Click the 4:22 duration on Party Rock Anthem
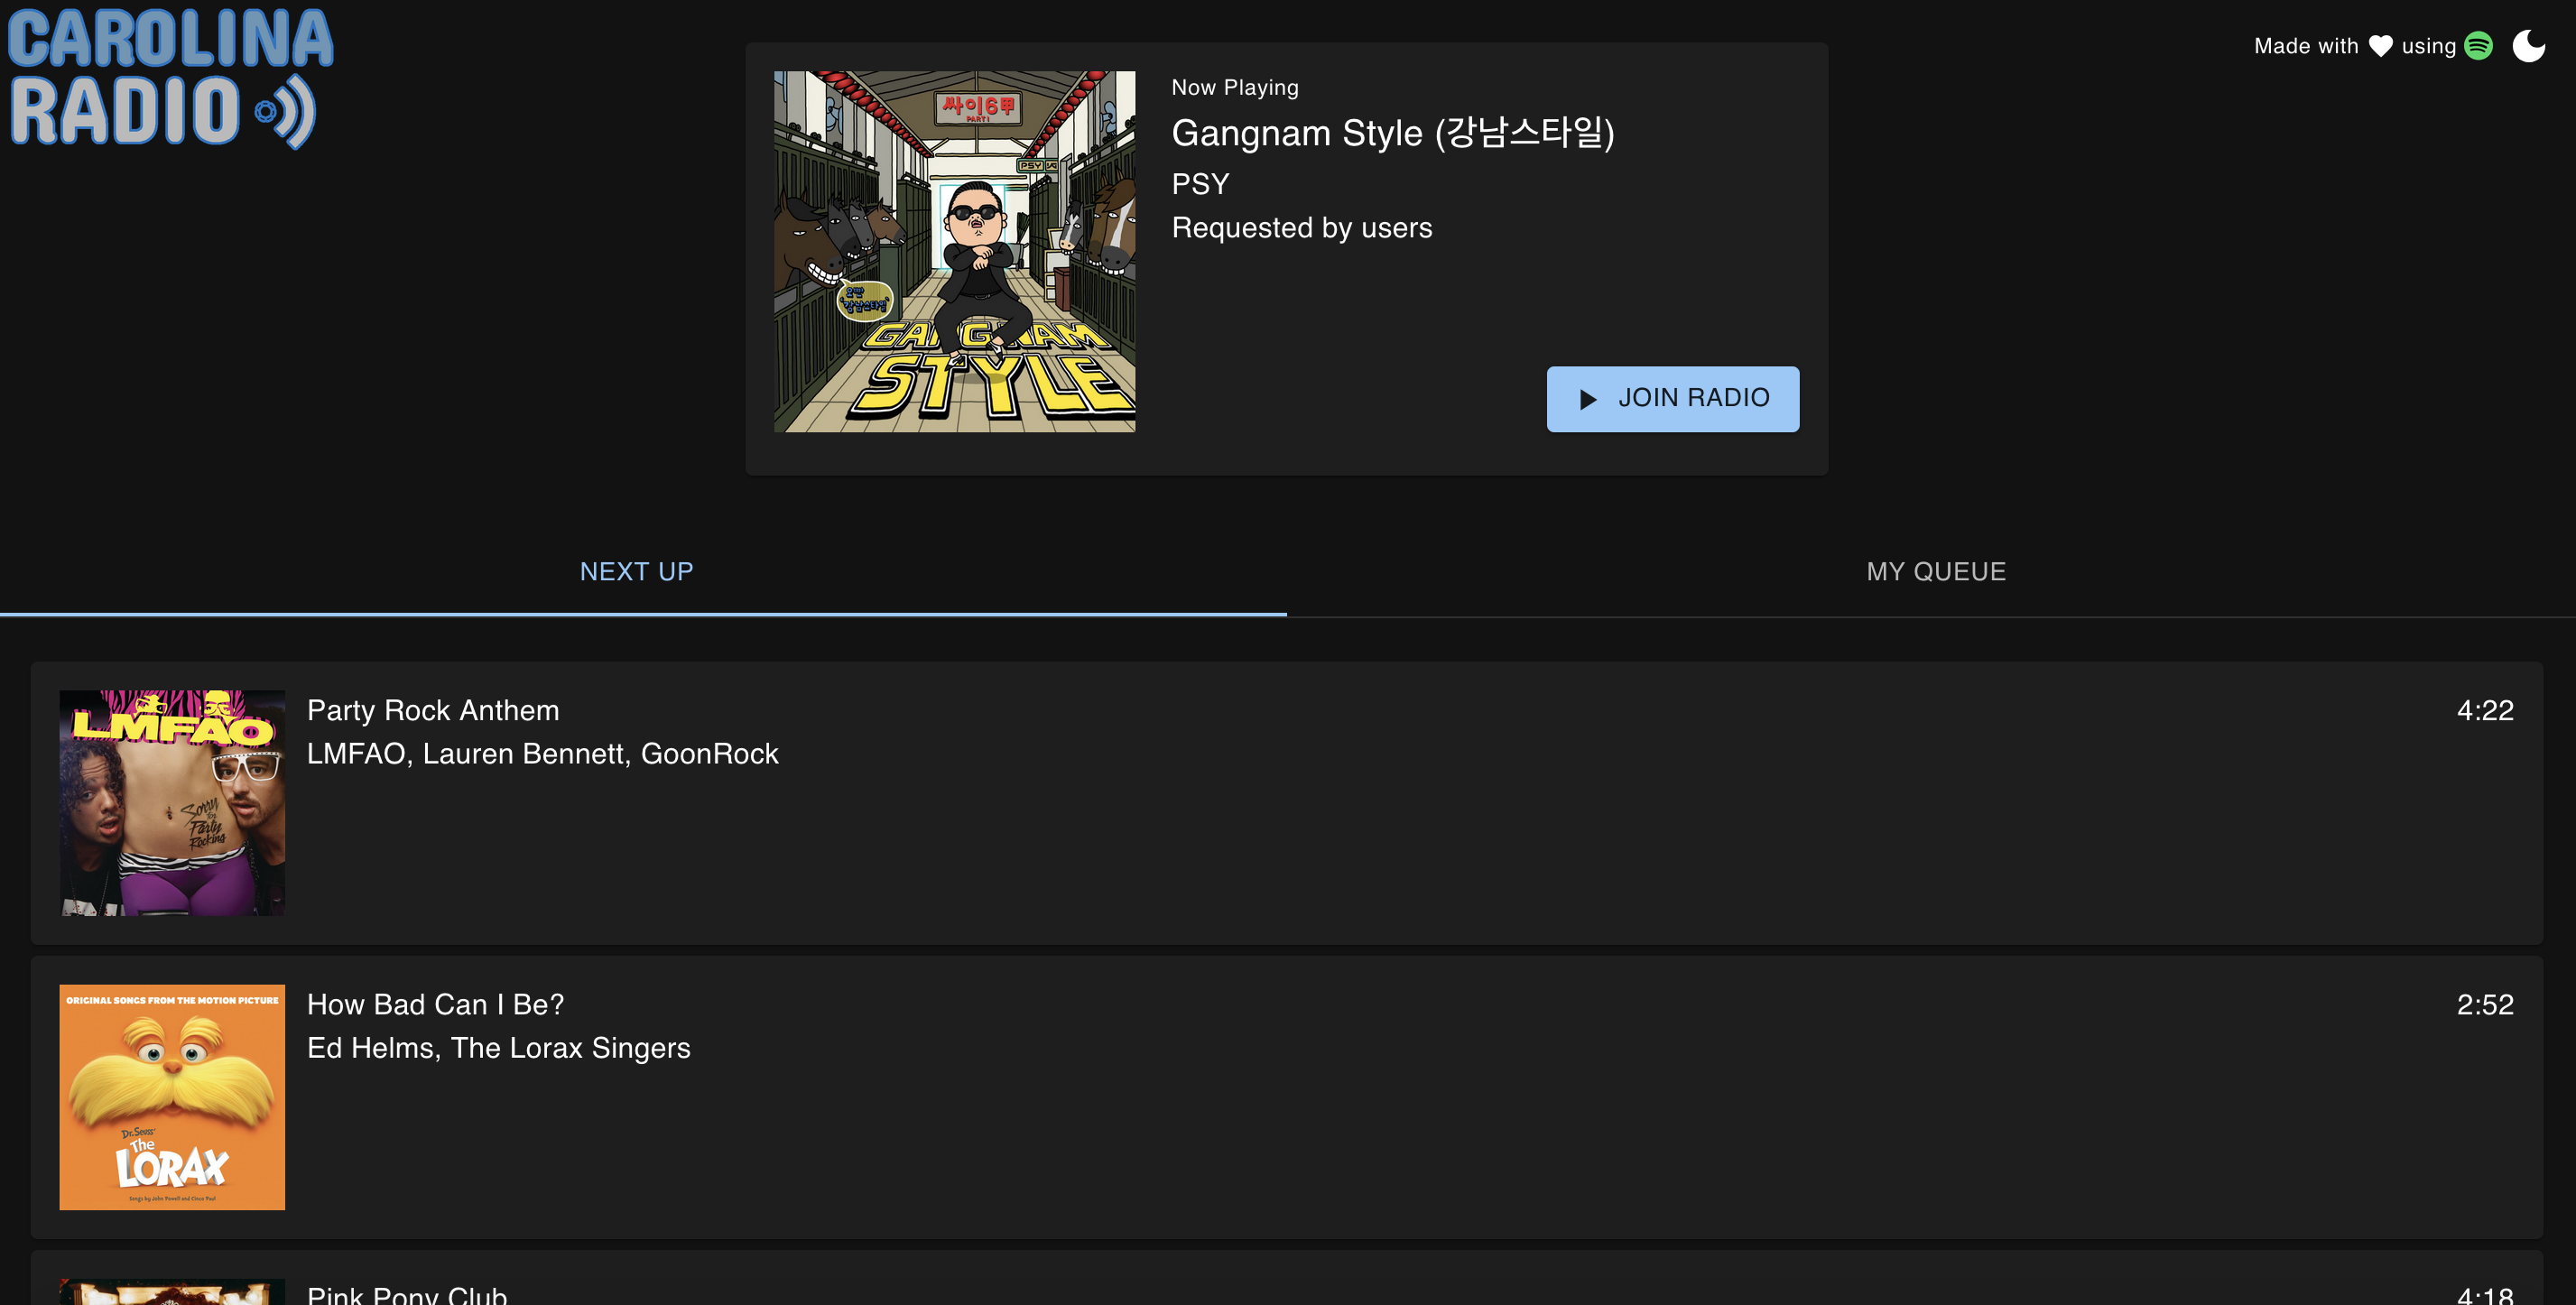This screenshot has height=1305, width=2576. coord(2484,710)
